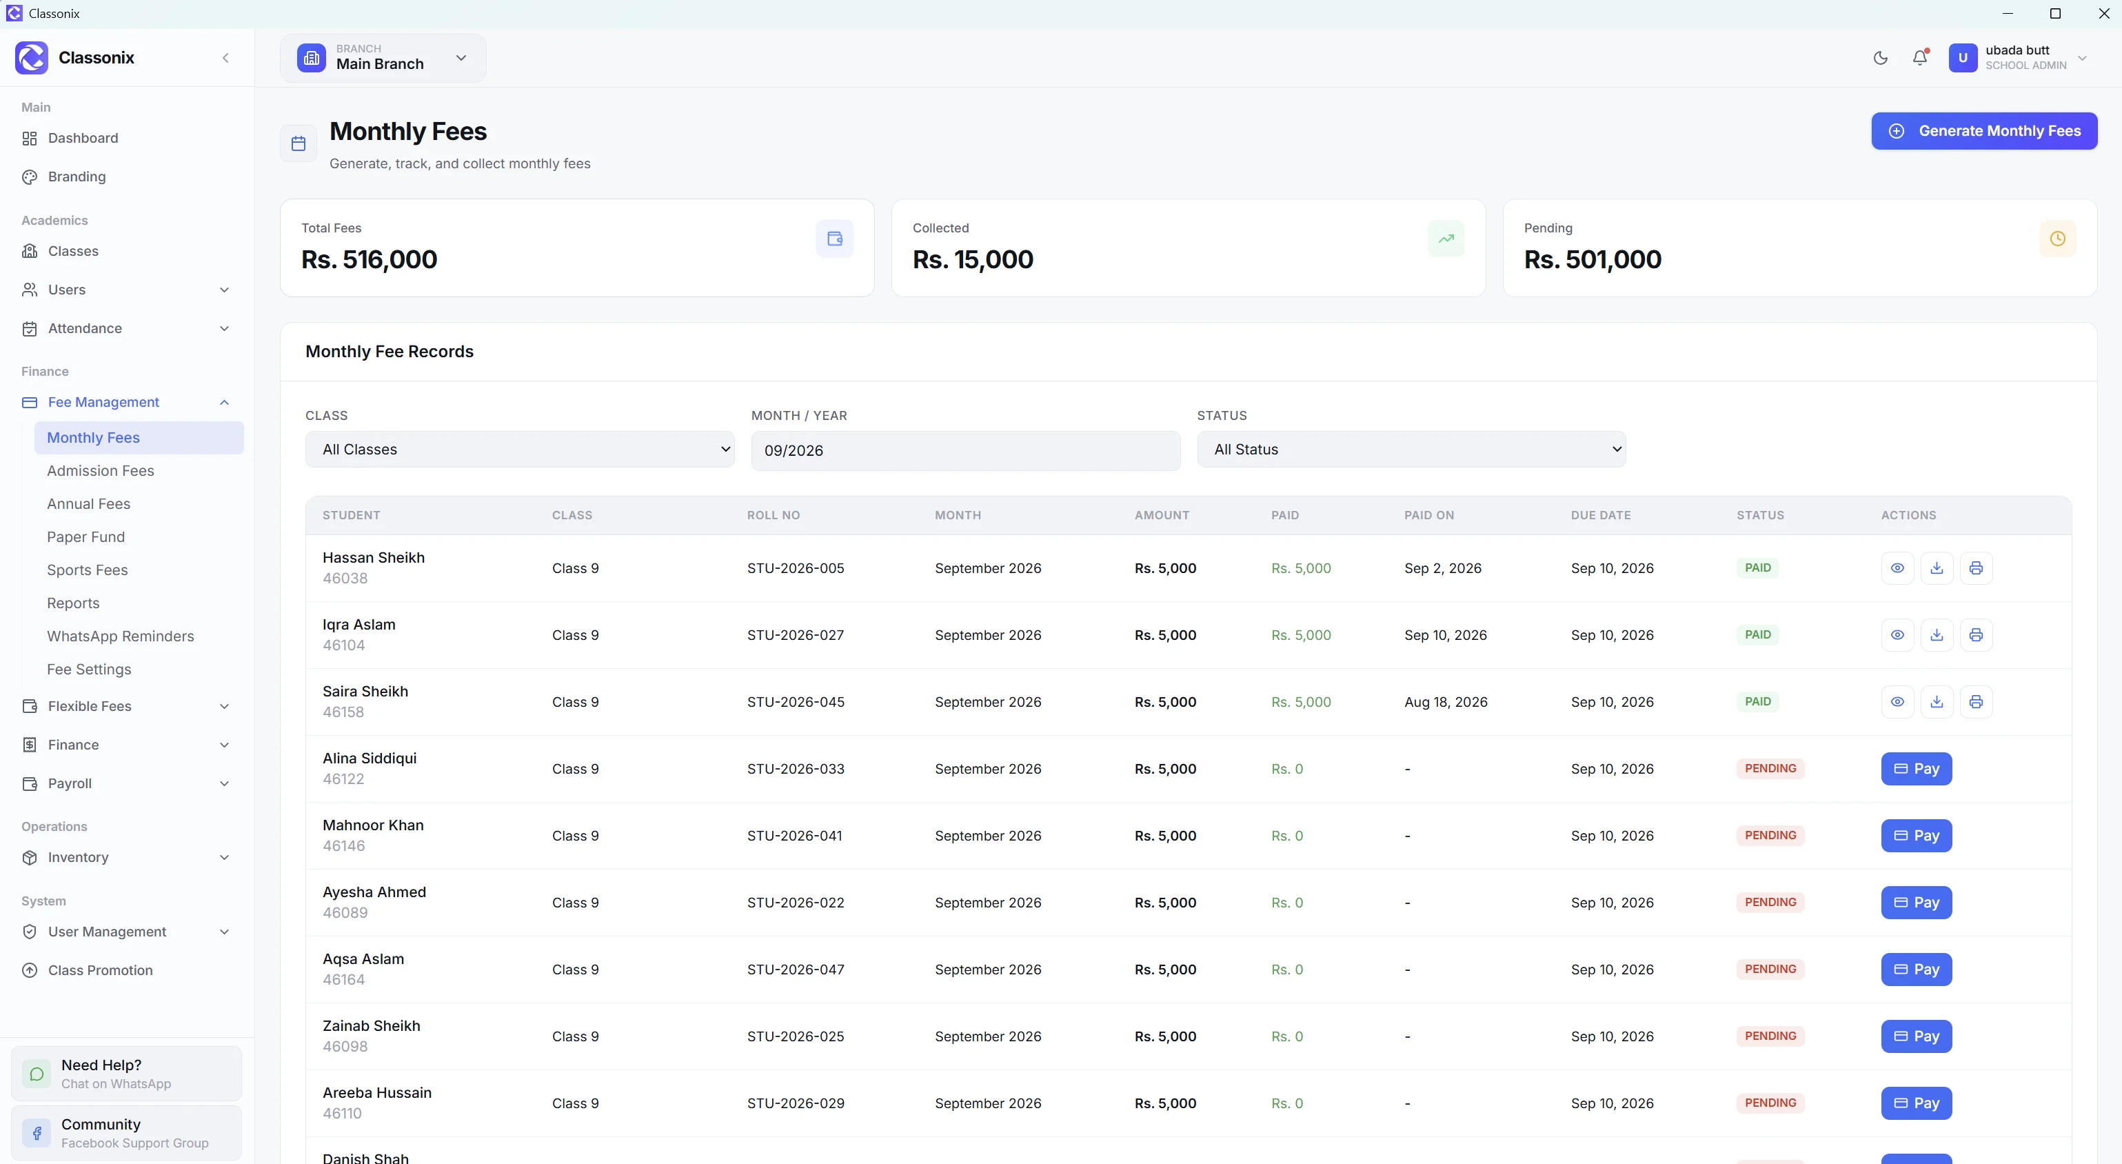Print Saira Sheikh's fee receipt
Viewport: 2122px width, 1164px height.
tap(1975, 702)
